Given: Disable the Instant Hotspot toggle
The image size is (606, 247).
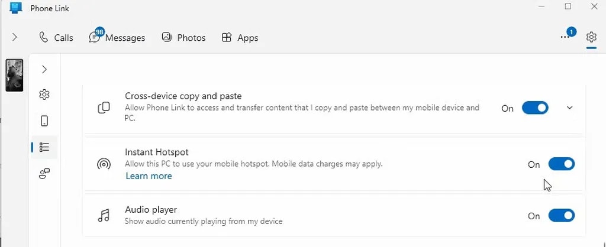Looking at the screenshot, I should click(561, 164).
